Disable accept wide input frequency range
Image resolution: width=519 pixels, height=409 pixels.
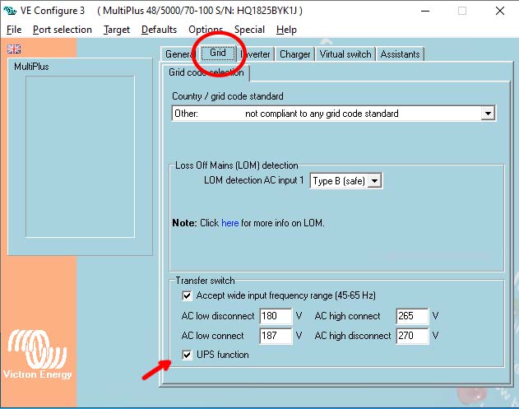tap(187, 295)
